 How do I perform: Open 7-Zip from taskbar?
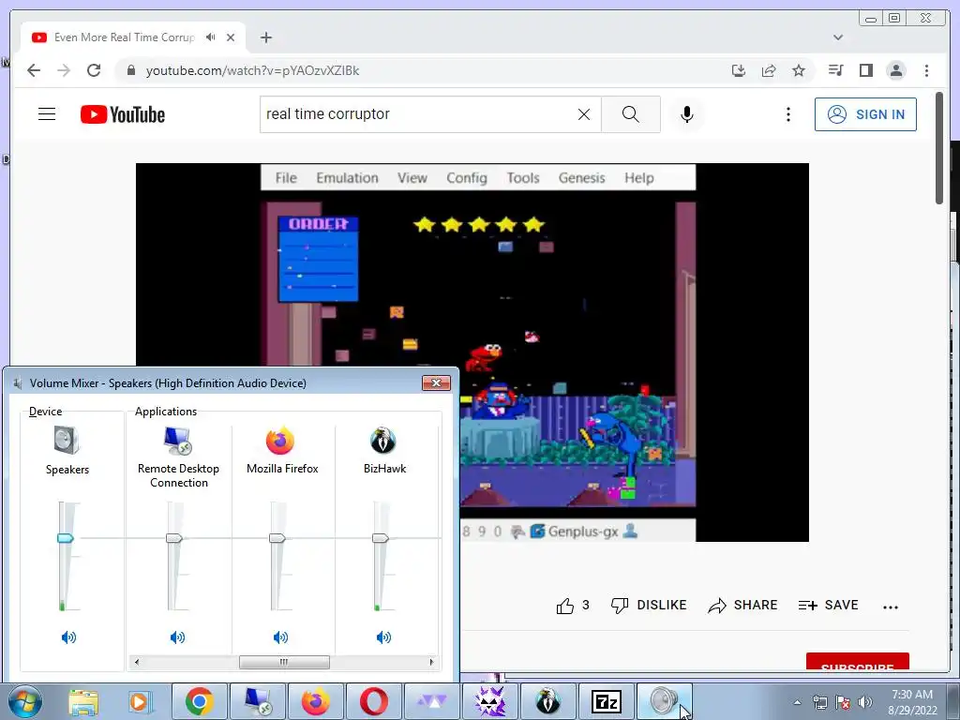click(x=607, y=701)
